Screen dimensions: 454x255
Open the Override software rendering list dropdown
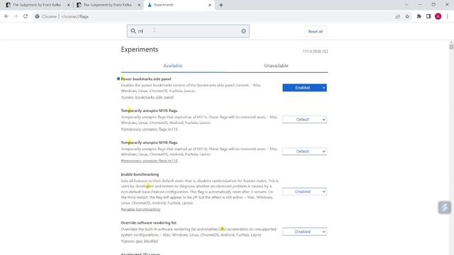(x=304, y=232)
